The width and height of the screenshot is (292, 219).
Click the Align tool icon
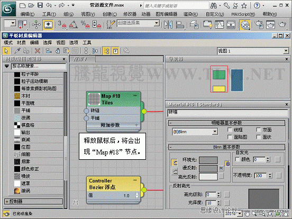tap(180, 24)
